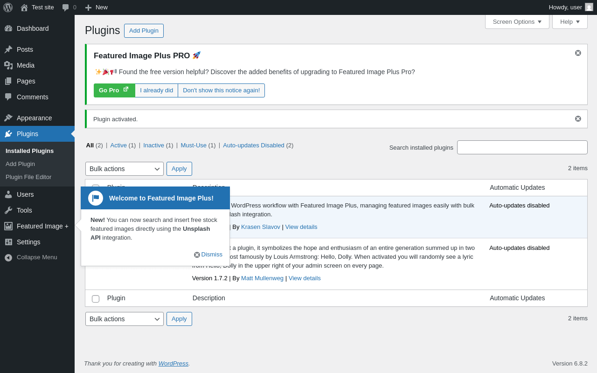
Task: Open the user avatar beside Howdy, user
Action: tap(589, 7)
